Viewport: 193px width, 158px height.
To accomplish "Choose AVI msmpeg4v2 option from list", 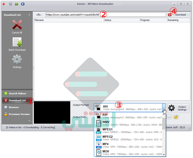I will [128, 116].
